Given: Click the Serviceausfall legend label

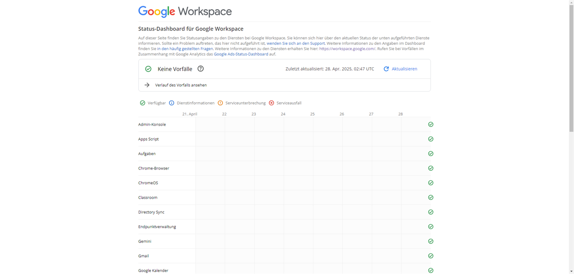Looking at the screenshot, I should 289,103.
